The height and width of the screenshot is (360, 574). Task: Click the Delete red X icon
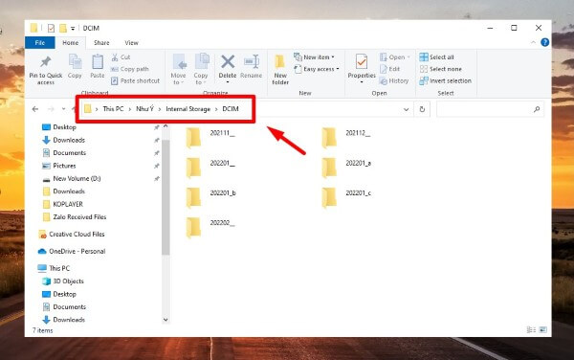pos(228,61)
